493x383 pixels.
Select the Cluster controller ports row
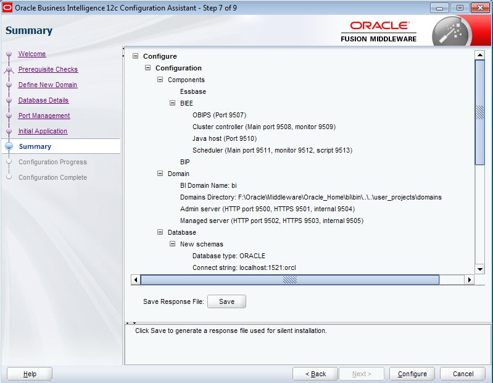pyautogui.click(x=264, y=127)
